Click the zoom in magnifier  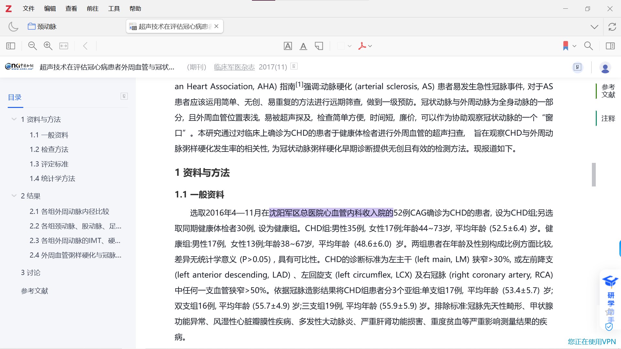(x=48, y=46)
